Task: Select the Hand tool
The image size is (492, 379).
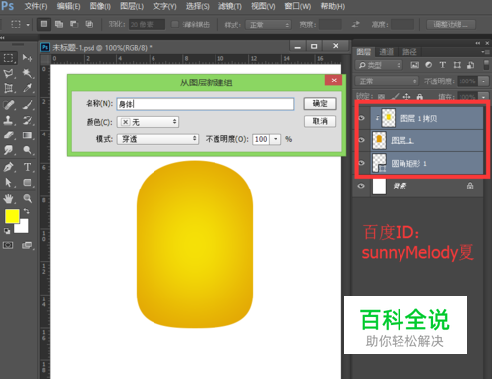Action: pyautogui.click(x=8, y=198)
